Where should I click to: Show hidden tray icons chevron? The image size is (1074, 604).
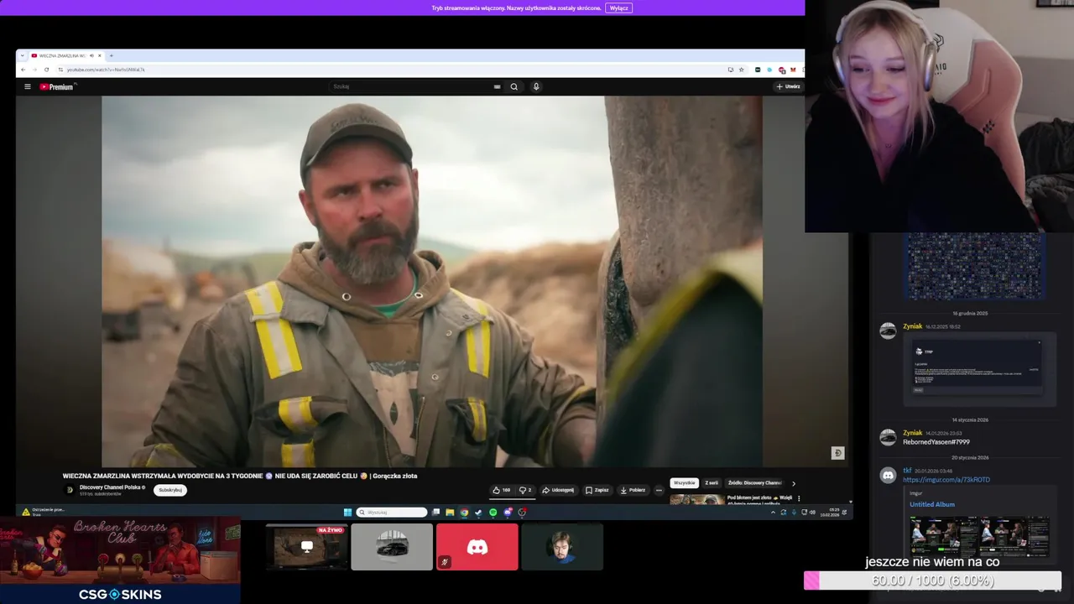773,513
